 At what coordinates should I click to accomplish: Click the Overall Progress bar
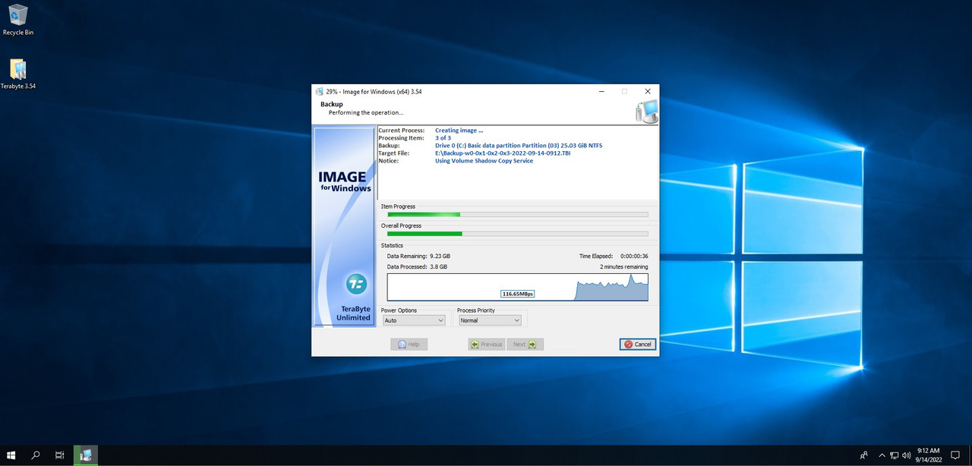click(x=518, y=233)
